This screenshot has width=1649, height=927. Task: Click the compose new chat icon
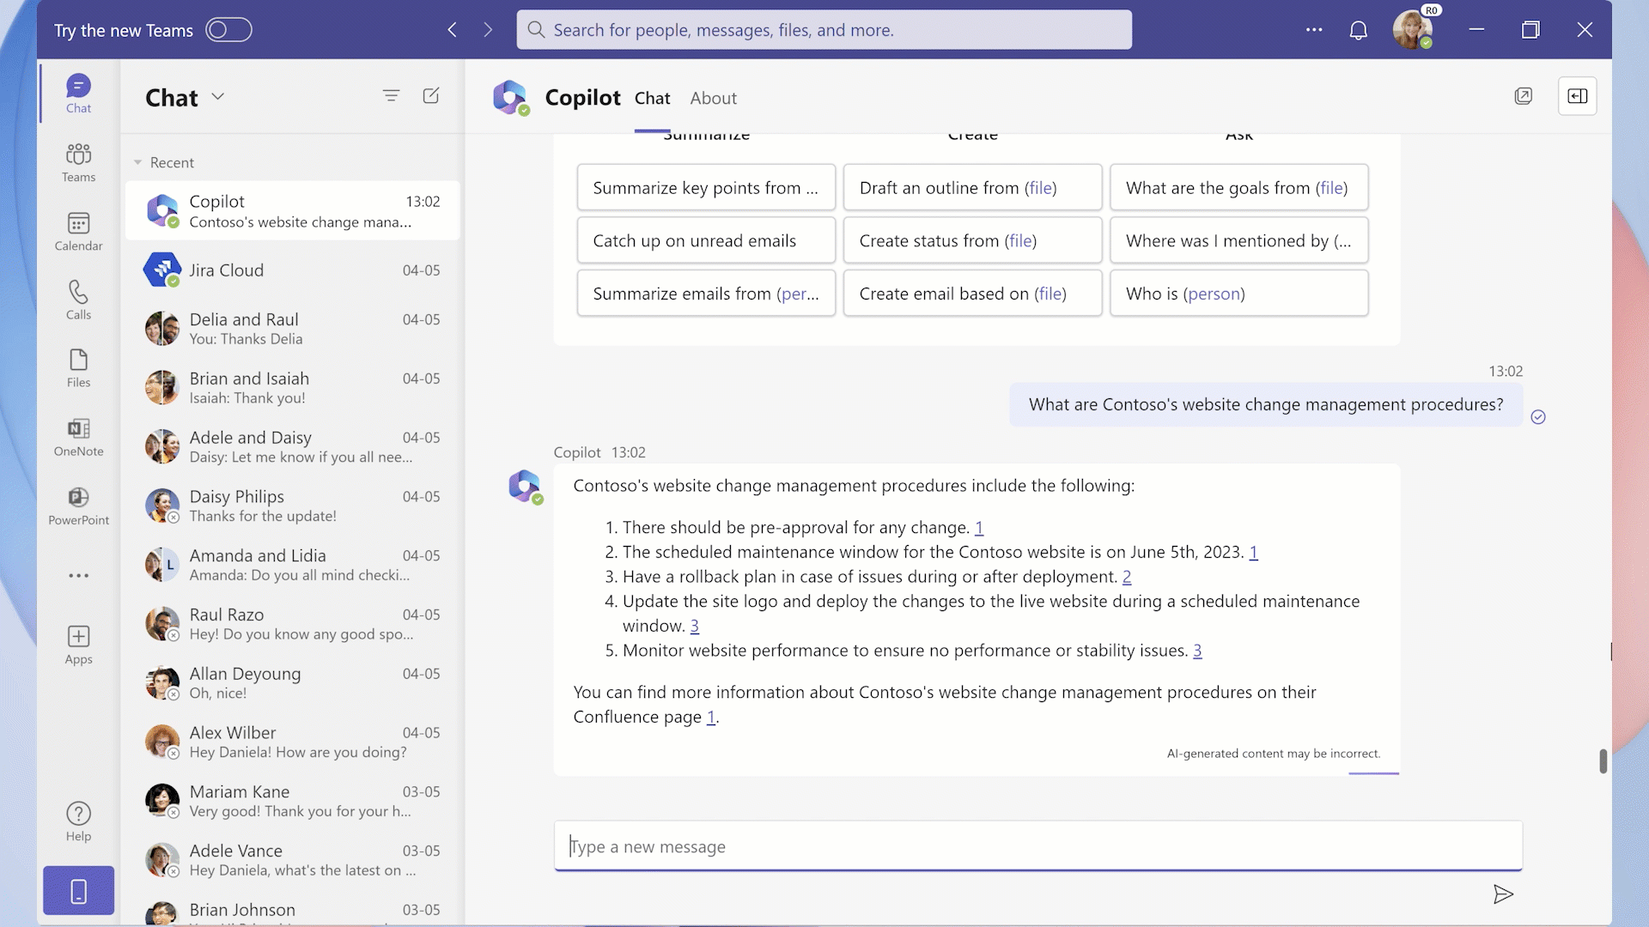[x=431, y=95]
